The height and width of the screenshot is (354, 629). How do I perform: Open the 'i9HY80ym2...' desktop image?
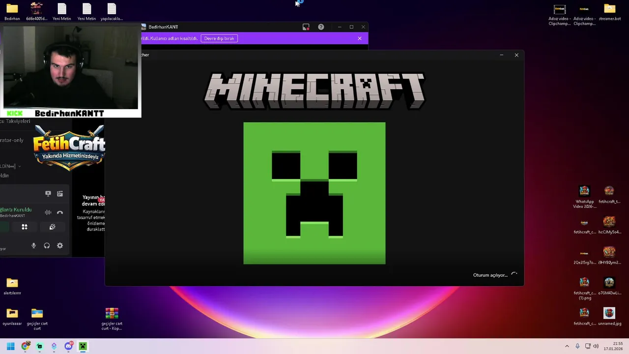click(x=609, y=256)
